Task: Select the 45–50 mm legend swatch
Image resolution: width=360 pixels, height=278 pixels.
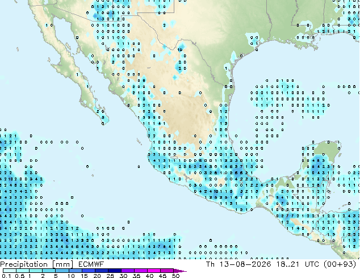Action: click(167, 271)
